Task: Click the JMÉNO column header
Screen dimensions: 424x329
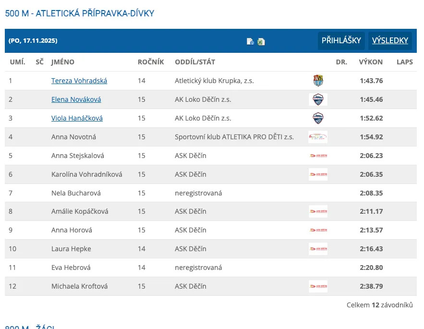Action: 63,62
